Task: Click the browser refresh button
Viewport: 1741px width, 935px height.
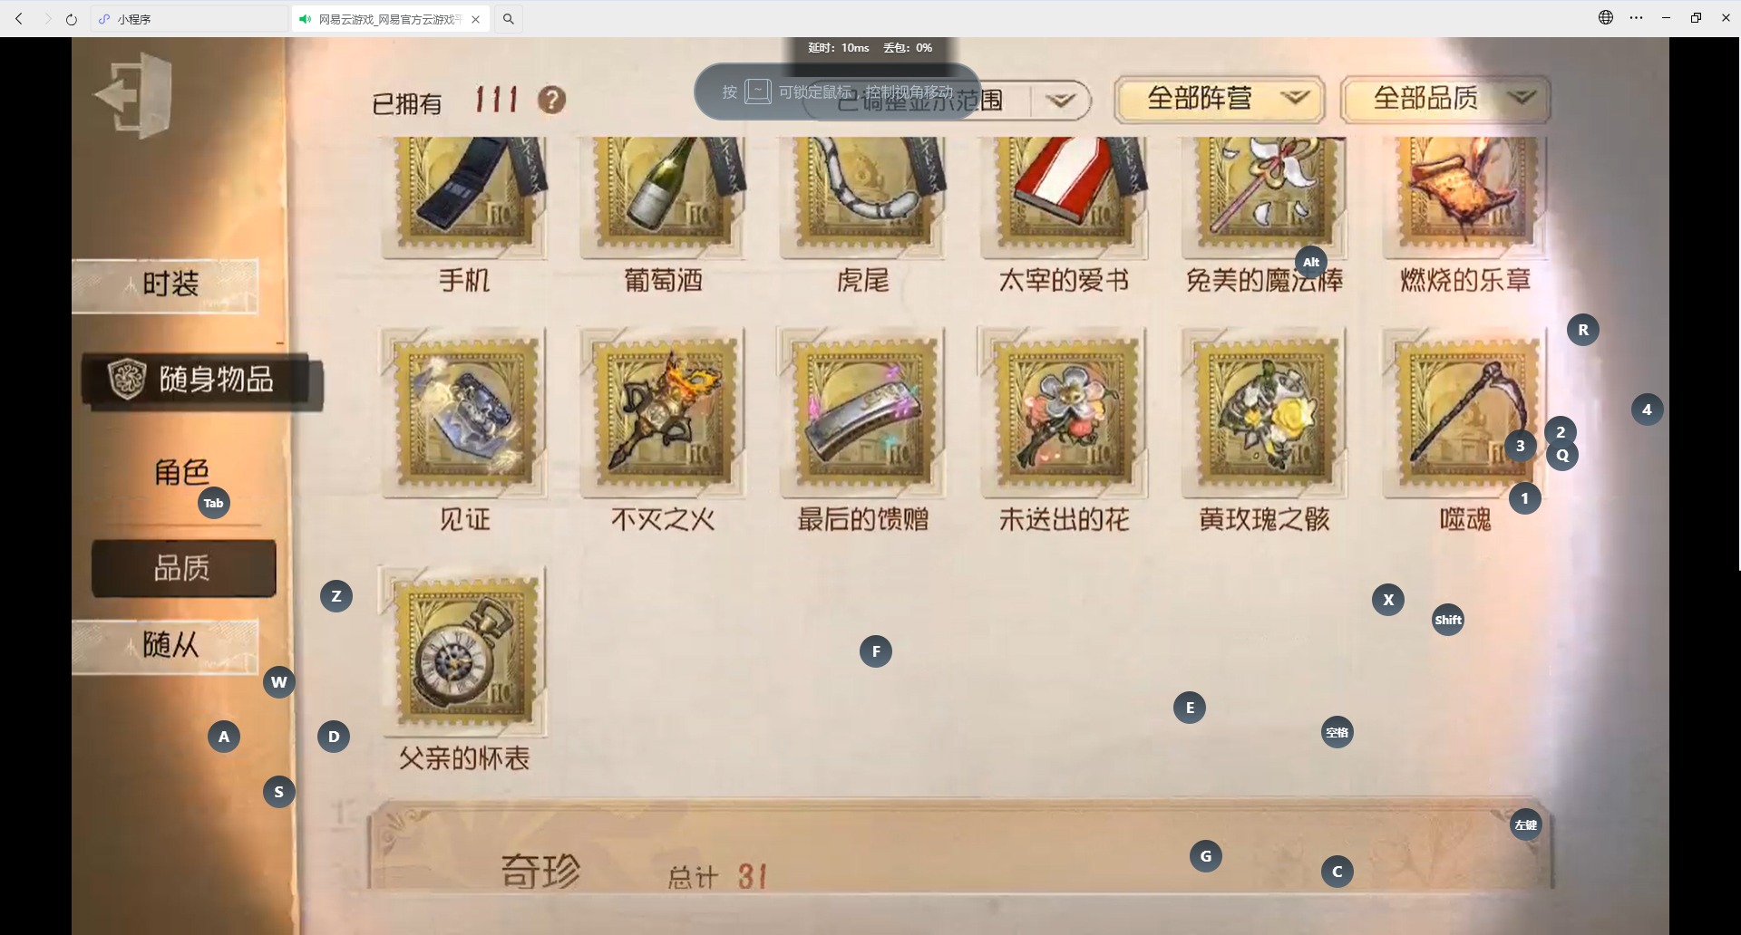Action: click(72, 19)
